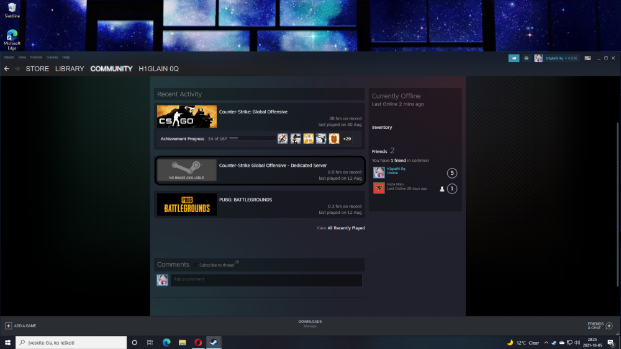Open the pistol achievement badge
Viewport: 621px width, 349px height.
click(x=321, y=139)
